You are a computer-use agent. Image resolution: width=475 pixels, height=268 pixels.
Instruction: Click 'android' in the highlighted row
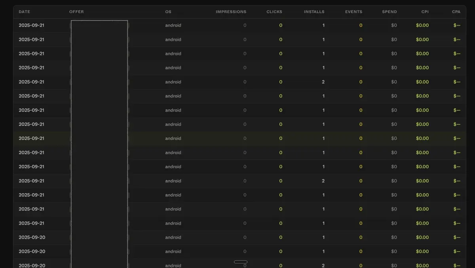[173, 139]
